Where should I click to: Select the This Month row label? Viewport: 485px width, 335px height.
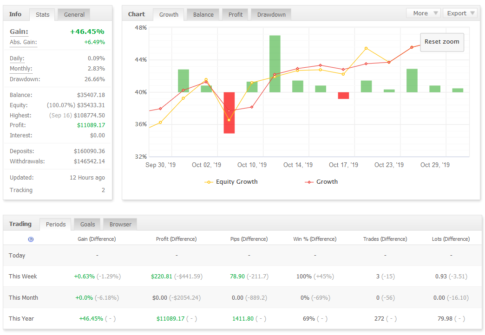pyautogui.click(x=24, y=297)
